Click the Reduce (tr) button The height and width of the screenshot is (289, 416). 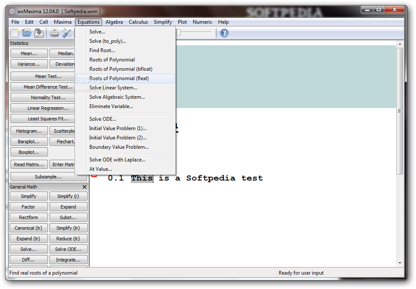pyautogui.click(x=69, y=239)
